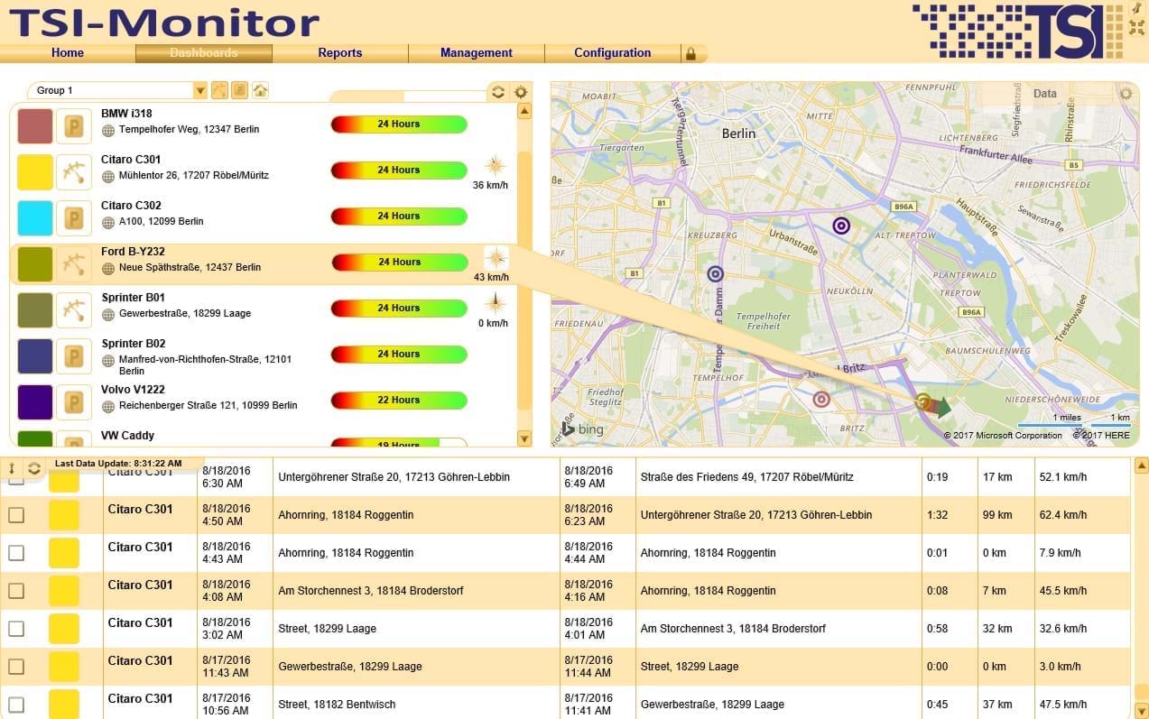The height and width of the screenshot is (719, 1149).
Task: Click the compass heading icon for Citaro C301
Action: [x=496, y=165]
